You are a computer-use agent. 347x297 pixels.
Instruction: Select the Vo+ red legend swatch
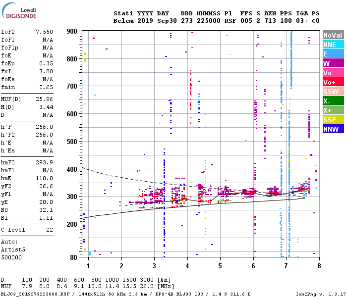point(333,82)
